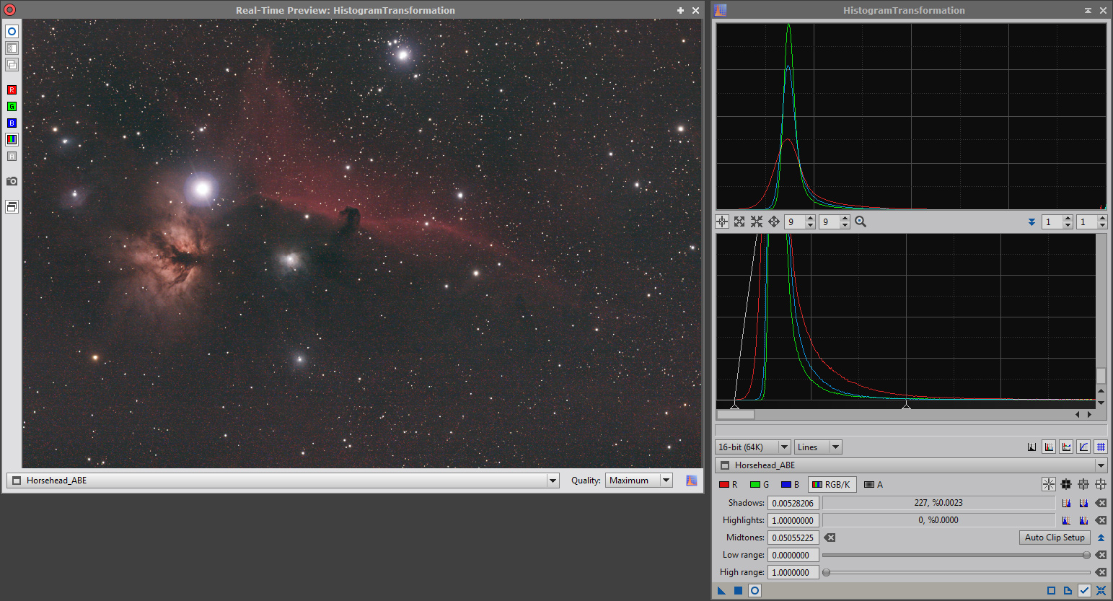Select the A alpha channel tab

(x=874, y=485)
